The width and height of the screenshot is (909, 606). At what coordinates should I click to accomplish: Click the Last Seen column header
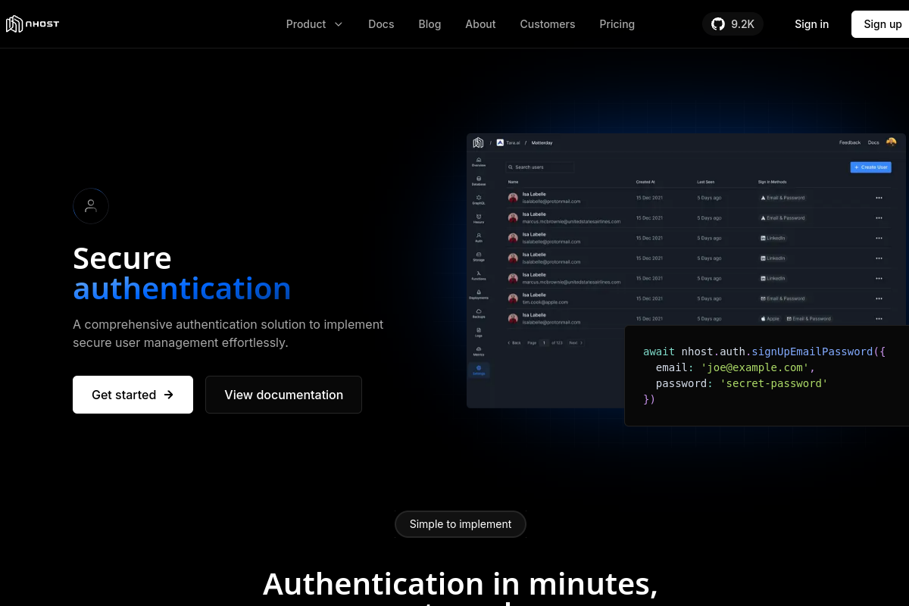(x=705, y=182)
